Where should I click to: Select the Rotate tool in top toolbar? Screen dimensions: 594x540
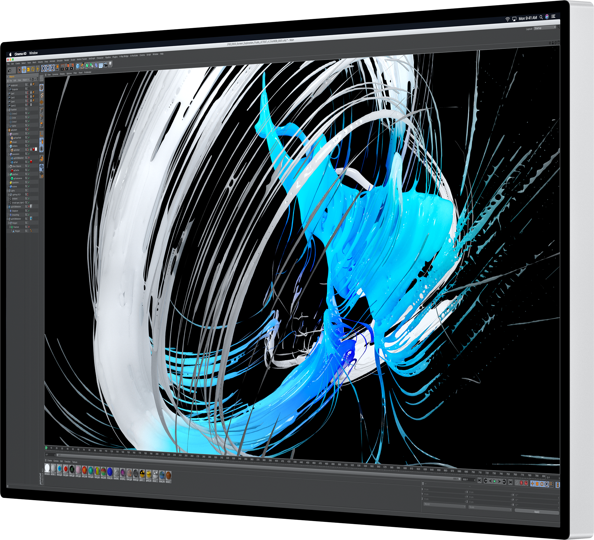33,69
